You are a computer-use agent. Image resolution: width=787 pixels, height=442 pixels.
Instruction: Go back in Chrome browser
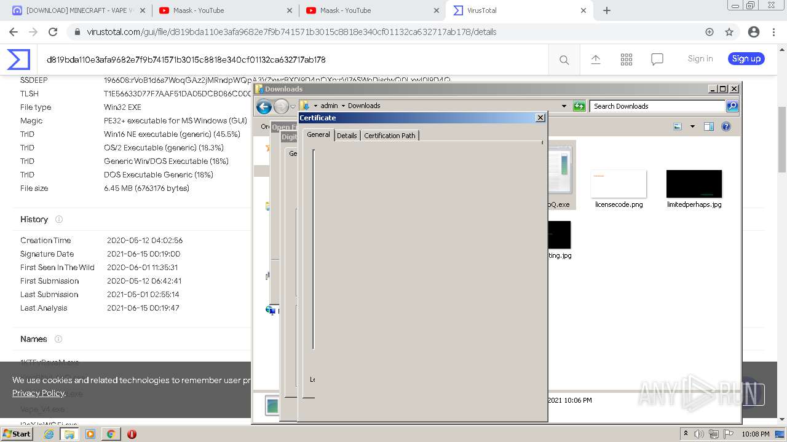14,32
